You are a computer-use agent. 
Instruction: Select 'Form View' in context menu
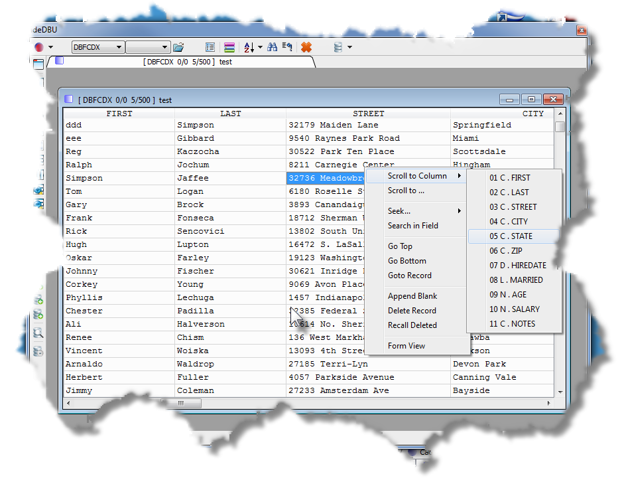coord(406,346)
